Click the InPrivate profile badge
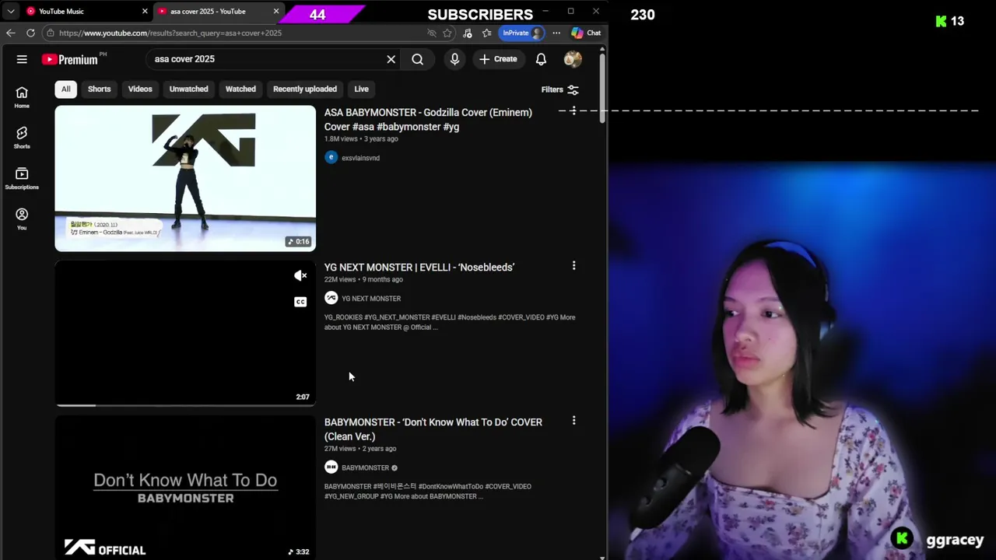 [x=523, y=33]
